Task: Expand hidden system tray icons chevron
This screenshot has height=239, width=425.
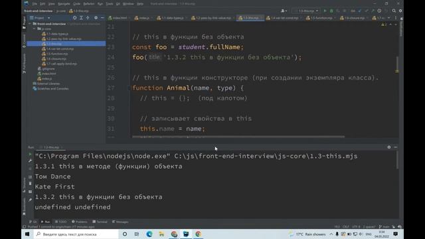Action: pos(331,234)
